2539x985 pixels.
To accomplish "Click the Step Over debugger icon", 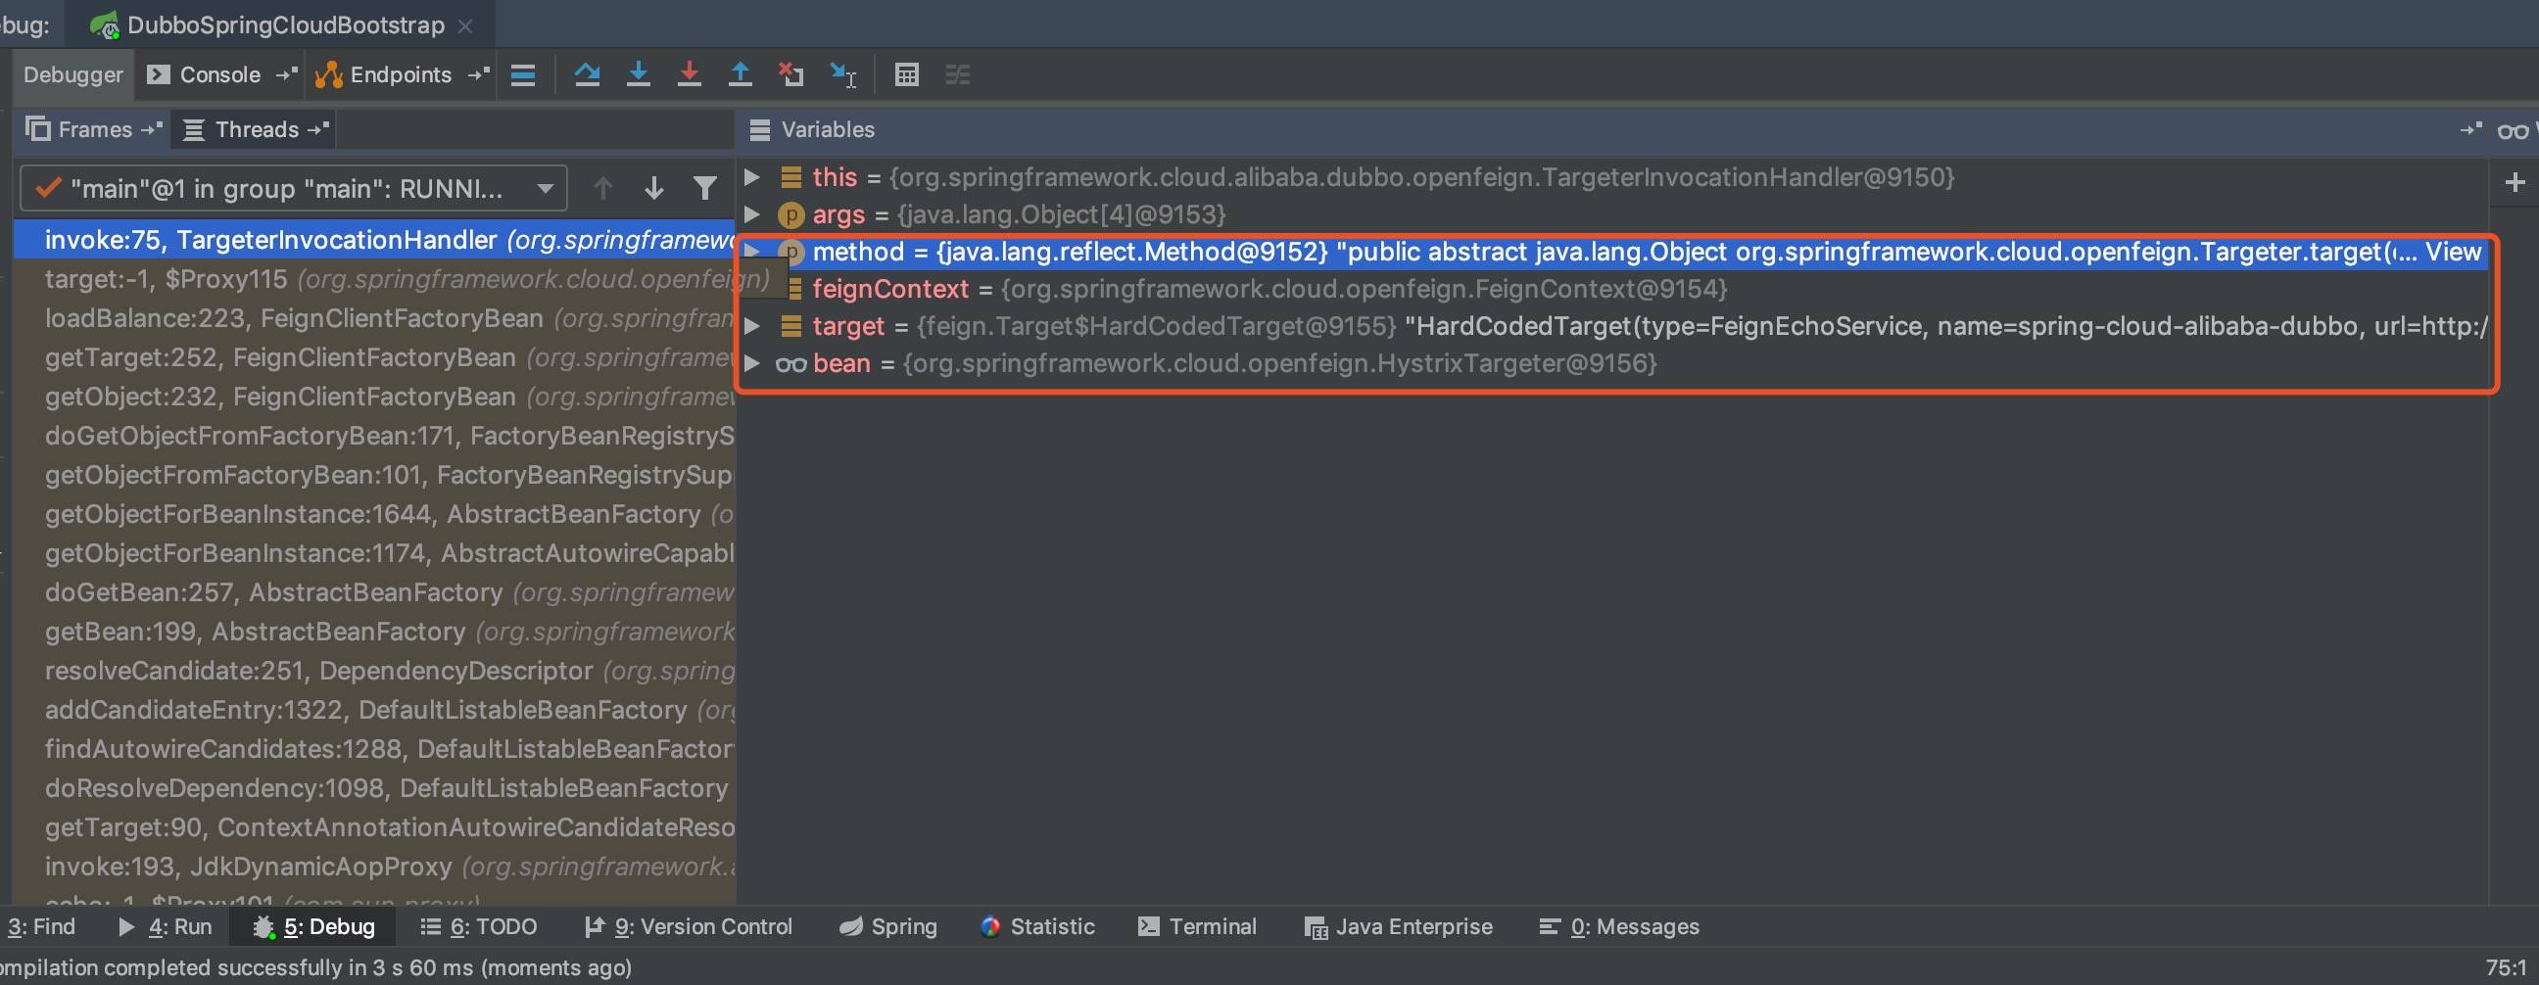I will [x=588, y=74].
